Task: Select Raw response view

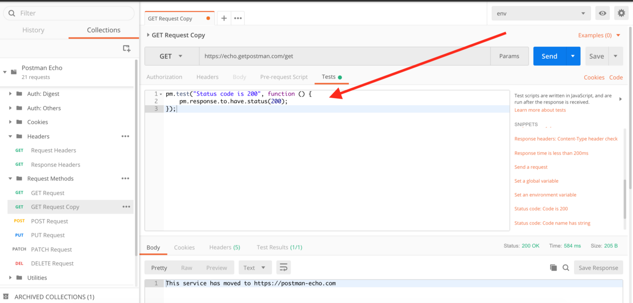Action: point(187,268)
